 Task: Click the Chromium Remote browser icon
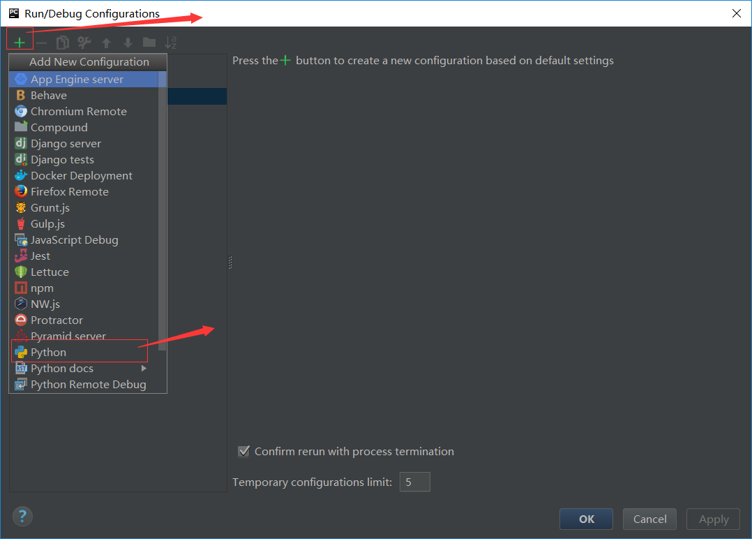21,111
